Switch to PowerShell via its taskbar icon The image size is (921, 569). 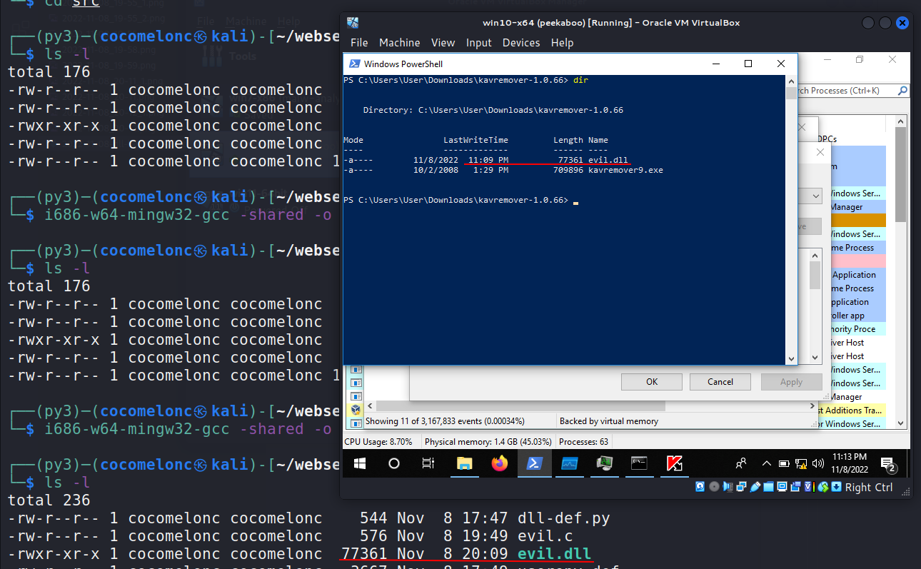[x=534, y=463]
